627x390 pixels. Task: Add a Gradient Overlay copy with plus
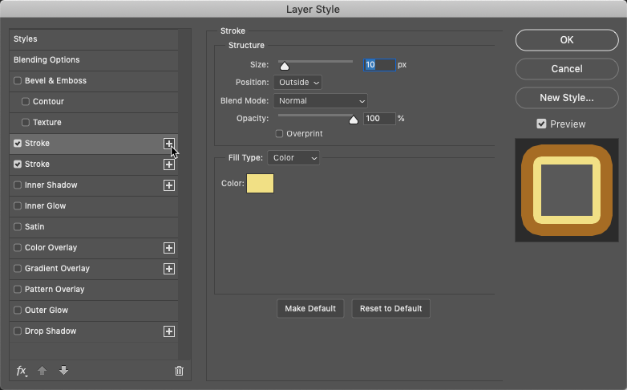pyautogui.click(x=169, y=269)
